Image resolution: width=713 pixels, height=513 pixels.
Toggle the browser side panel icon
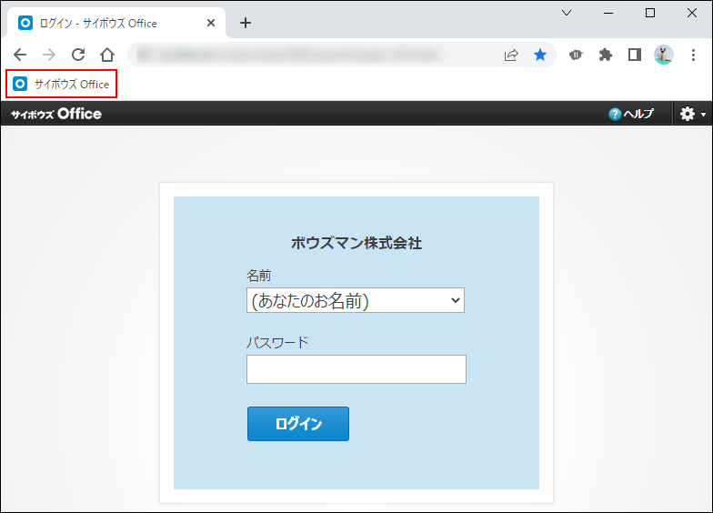coord(635,55)
